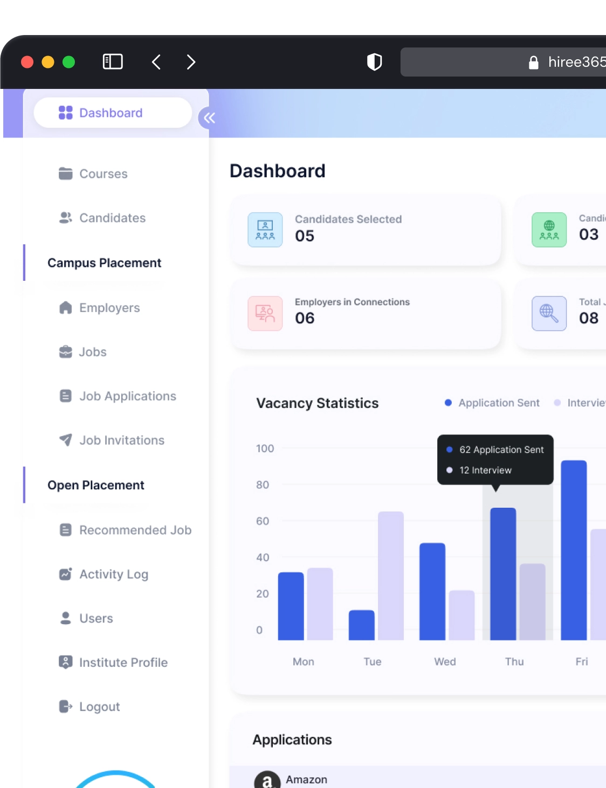Click the Dashboard grid icon
The height and width of the screenshot is (788, 606).
(65, 113)
